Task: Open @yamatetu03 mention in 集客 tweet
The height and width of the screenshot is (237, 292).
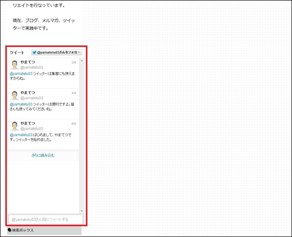Action: pos(21,73)
